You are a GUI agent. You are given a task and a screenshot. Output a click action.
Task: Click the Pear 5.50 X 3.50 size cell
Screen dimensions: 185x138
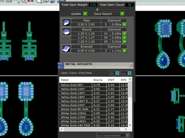pyautogui.click(x=86, y=25)
